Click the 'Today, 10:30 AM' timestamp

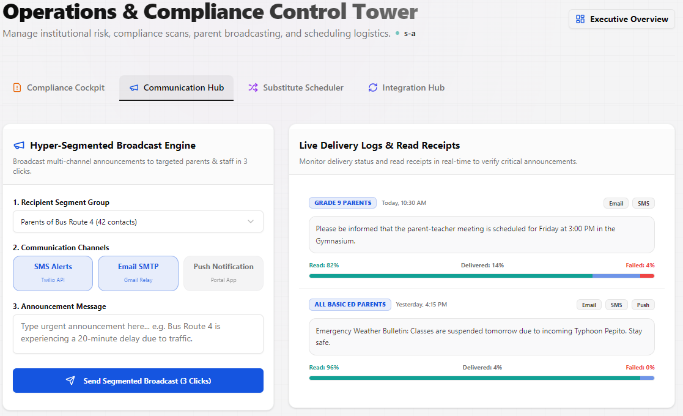tap(404, 203)
